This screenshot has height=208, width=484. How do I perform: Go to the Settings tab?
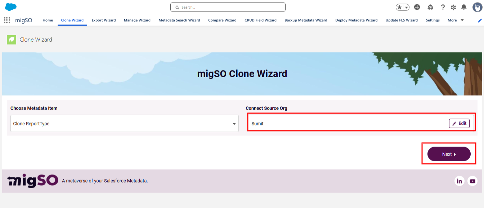[433, 20]
